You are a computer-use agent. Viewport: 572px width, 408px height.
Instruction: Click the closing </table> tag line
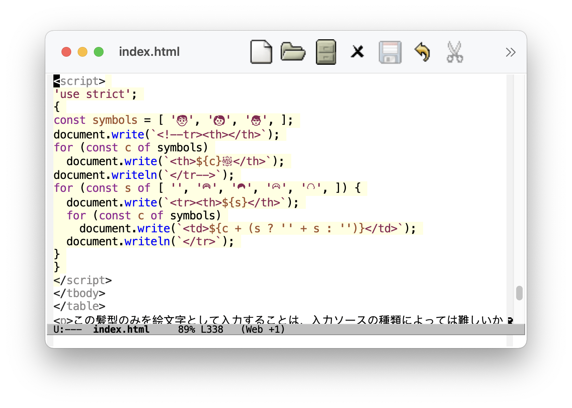[x=79, y=306]
